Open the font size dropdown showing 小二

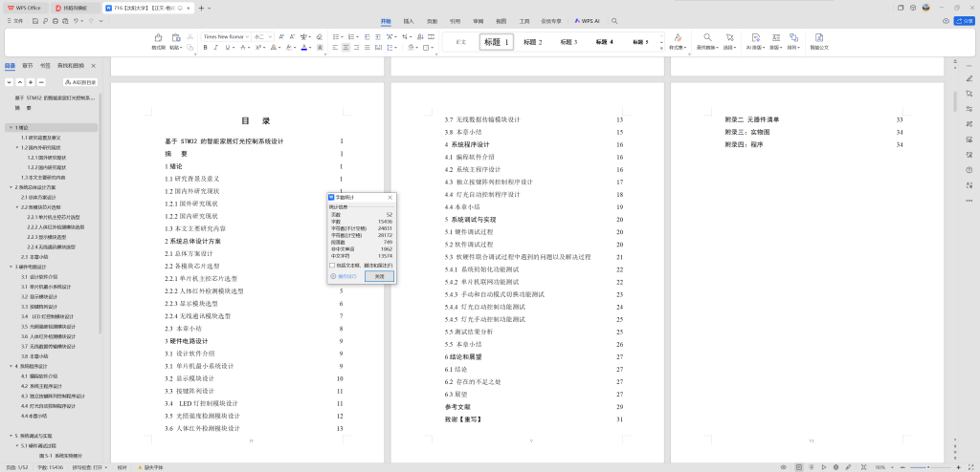[269, 37]
